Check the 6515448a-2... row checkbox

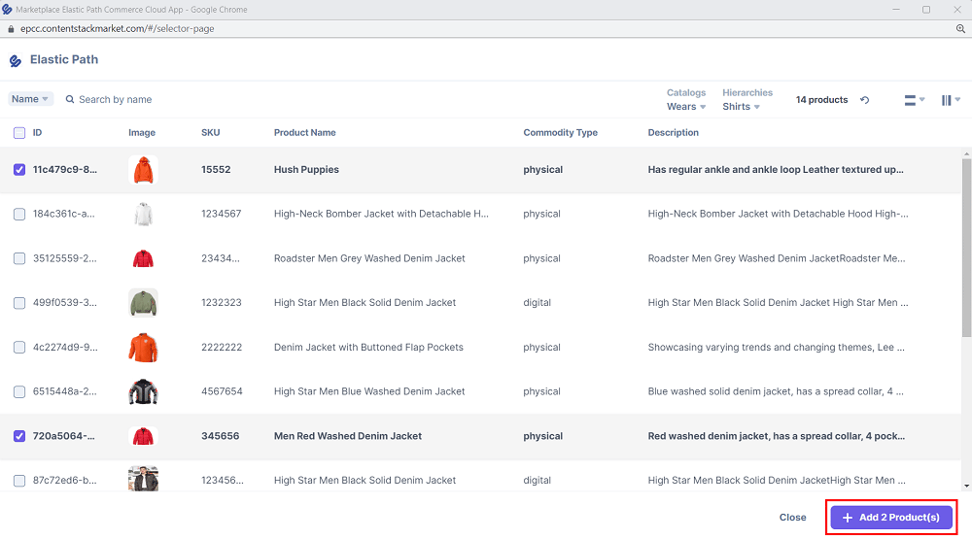pyautogui.click(x=19, y=392)
